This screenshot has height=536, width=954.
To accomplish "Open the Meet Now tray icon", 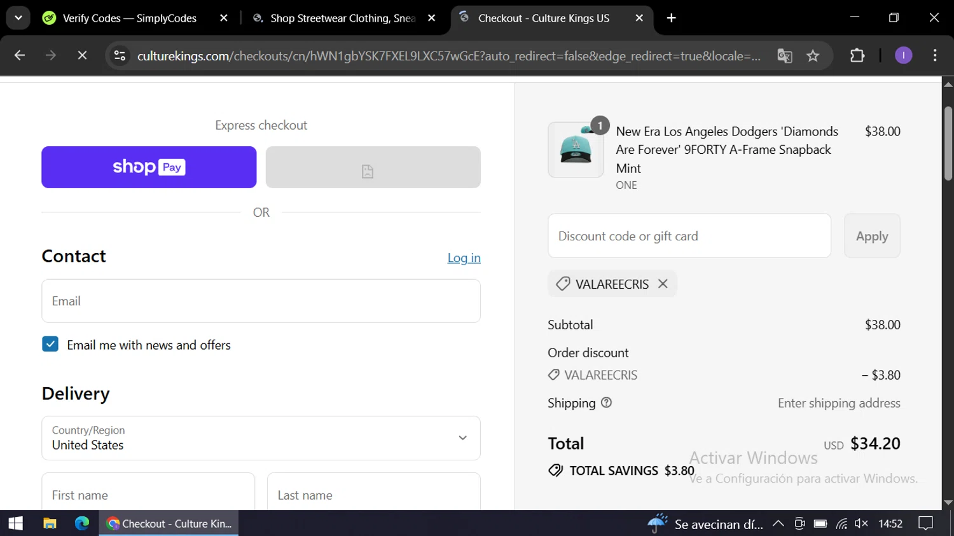I will (x=799, y=524).
